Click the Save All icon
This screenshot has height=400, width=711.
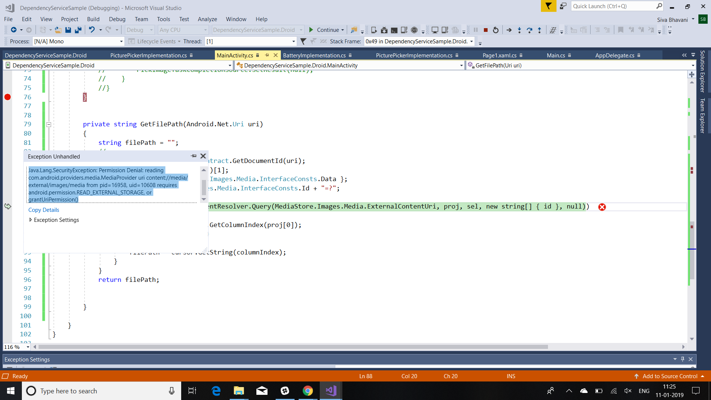click(x=78, y=30)
